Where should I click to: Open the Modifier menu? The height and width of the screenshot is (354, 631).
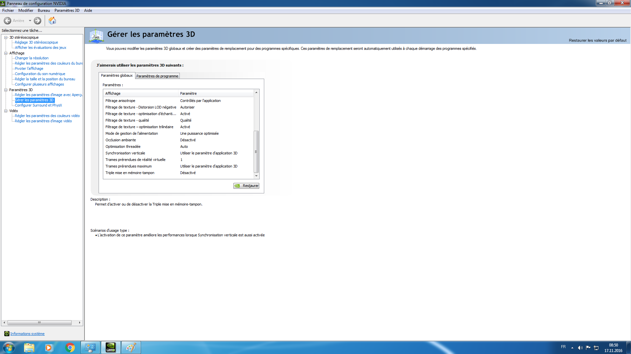26,10
